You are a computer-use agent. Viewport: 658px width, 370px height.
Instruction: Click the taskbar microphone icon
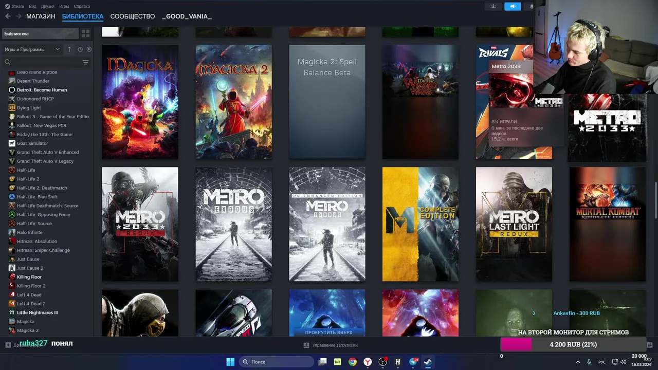pyautogui.click(x=589, y=362)
